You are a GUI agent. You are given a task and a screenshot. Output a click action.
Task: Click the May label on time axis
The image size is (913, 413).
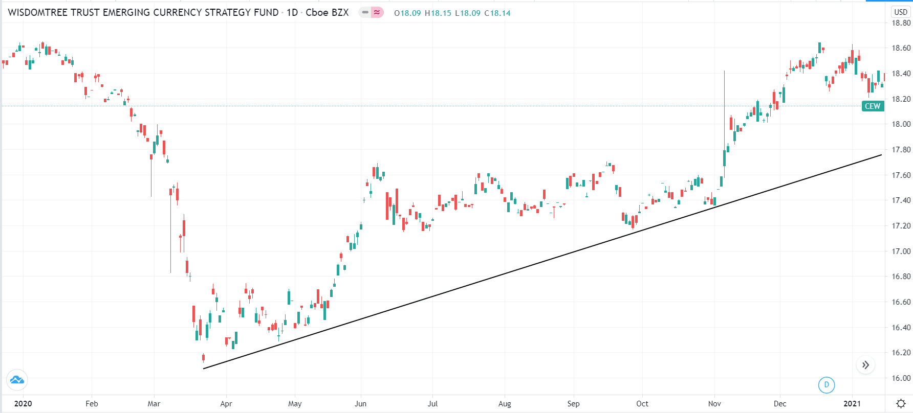[x=295, y=404]
